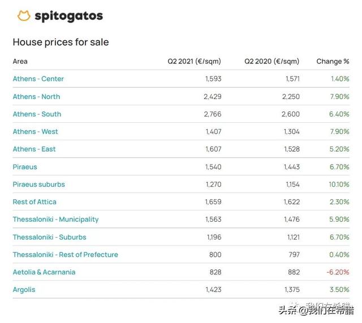This screenshot has height=323, width=362.
Task: Open the Piraeus area link
Action: pos(25,167)
